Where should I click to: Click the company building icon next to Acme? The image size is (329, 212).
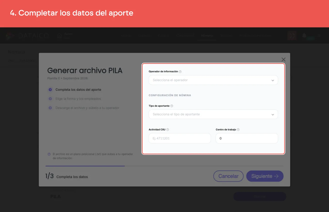pyautogui.click(x=59, y=36)
